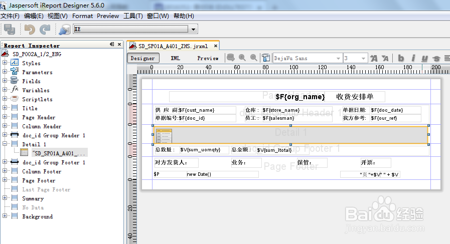
Task: Toggle strikethrough formatting
Action: tap(436, 59)
